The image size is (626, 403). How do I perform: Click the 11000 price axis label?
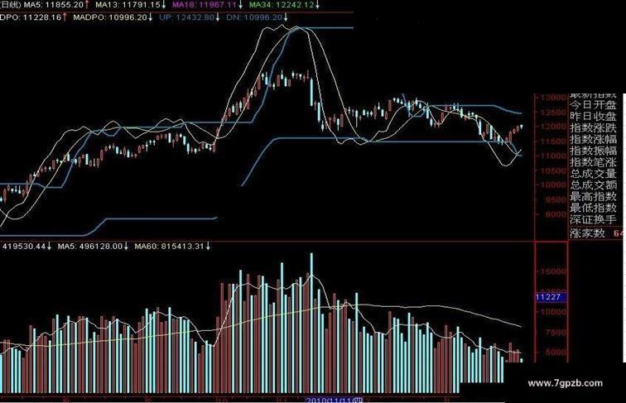point(553,156)
